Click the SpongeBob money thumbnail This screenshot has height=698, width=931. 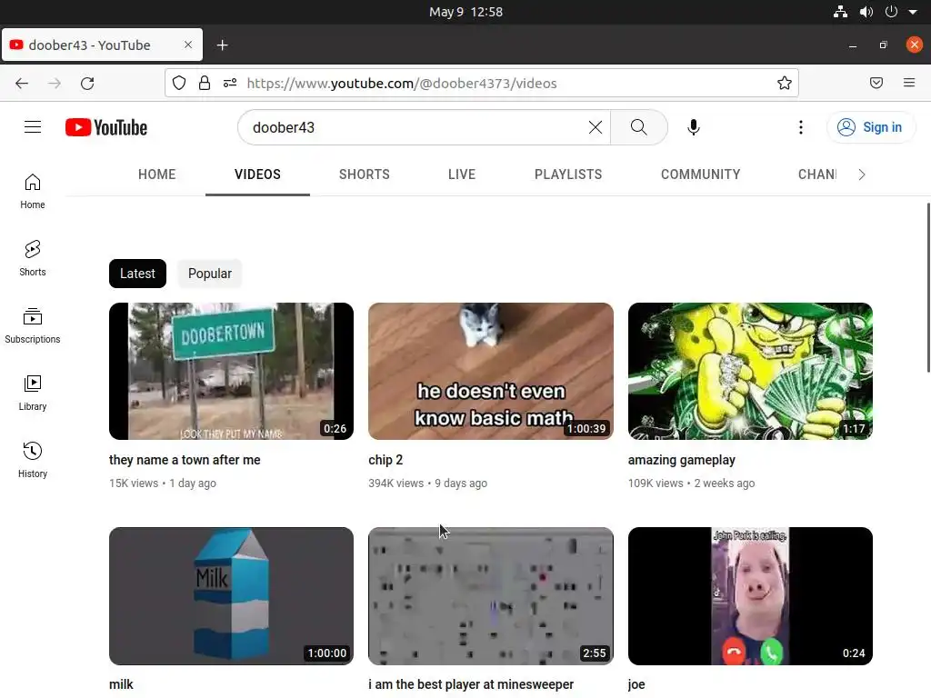coord(750,371)
